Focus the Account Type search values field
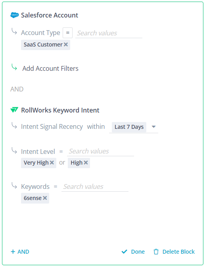The width and height of the screenshot is (205, 268). coord(109,33)
